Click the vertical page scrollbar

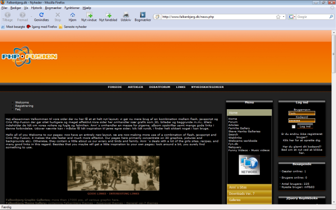[x=334, y=117]
